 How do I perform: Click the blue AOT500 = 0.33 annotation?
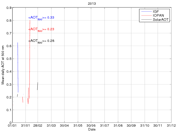click(41, 18)
